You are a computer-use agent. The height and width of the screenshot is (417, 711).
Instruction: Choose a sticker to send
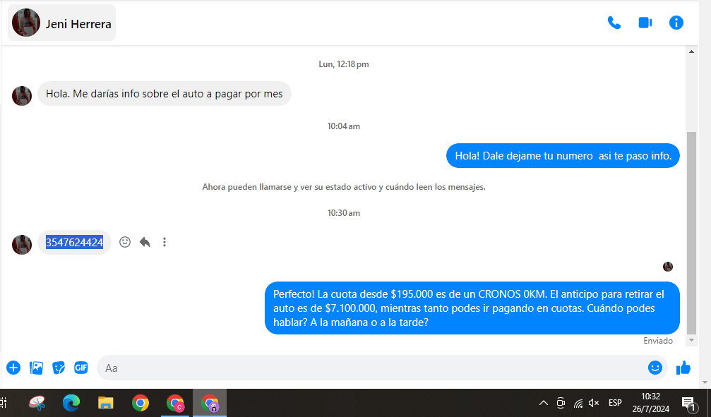click(59, 368)
